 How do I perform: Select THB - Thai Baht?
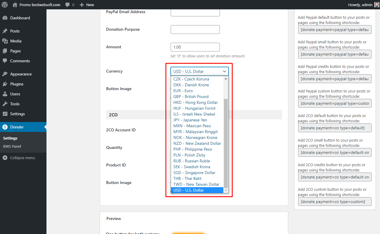pyautogui.click(x=197, y=178)
